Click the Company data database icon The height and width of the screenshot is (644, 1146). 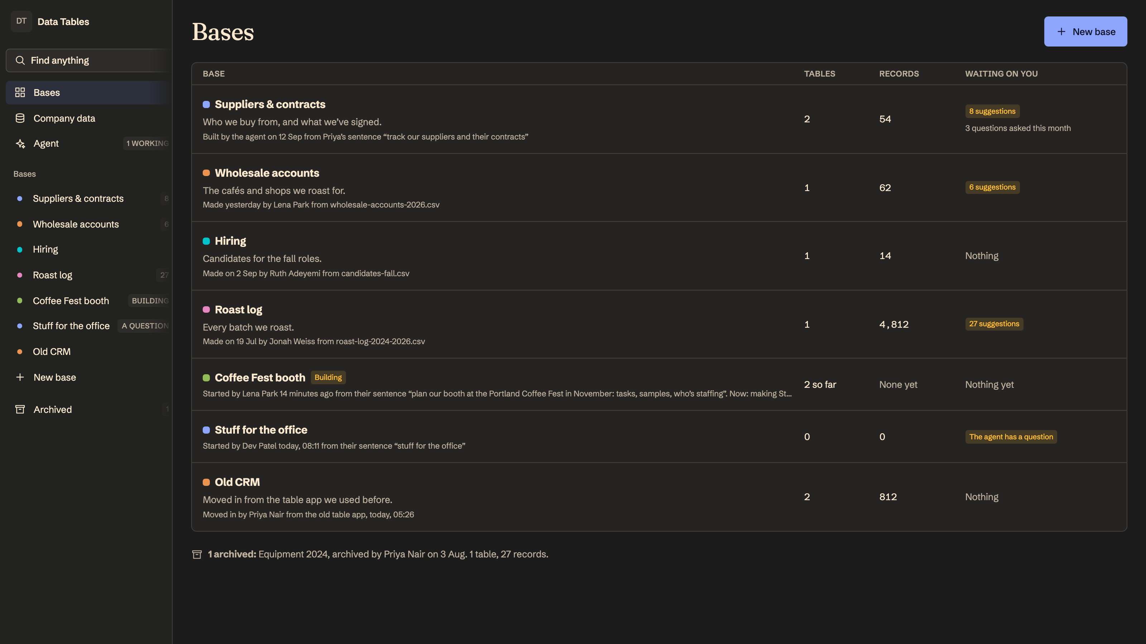point(20,118)
